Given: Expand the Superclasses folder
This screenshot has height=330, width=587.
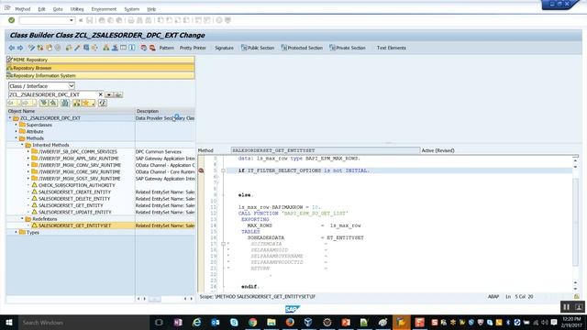Looking at the screenshot, I should pos(17,125).
